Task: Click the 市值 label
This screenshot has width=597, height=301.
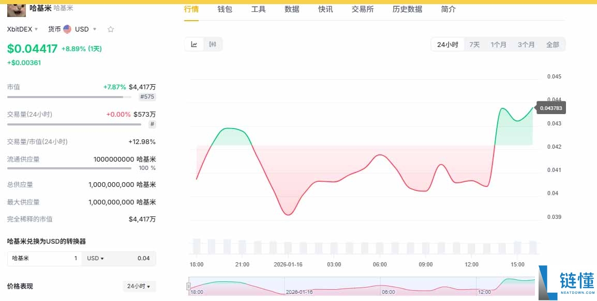Action: tap(13, 87)
